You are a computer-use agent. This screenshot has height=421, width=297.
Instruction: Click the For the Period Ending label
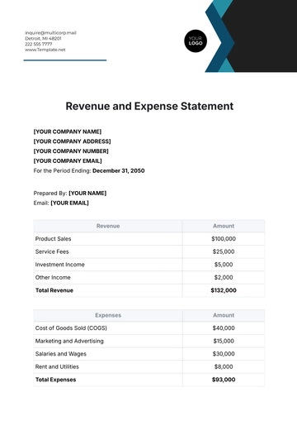click(62, 170)
